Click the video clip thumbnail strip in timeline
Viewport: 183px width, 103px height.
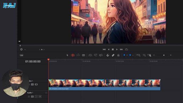104,83
